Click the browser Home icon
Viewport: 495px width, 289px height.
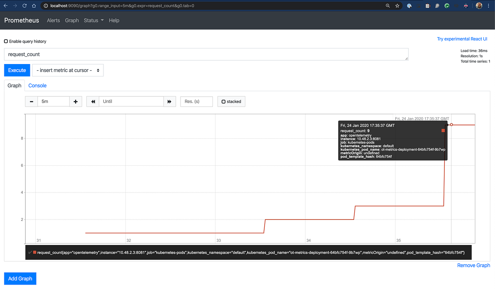point(33,5)
